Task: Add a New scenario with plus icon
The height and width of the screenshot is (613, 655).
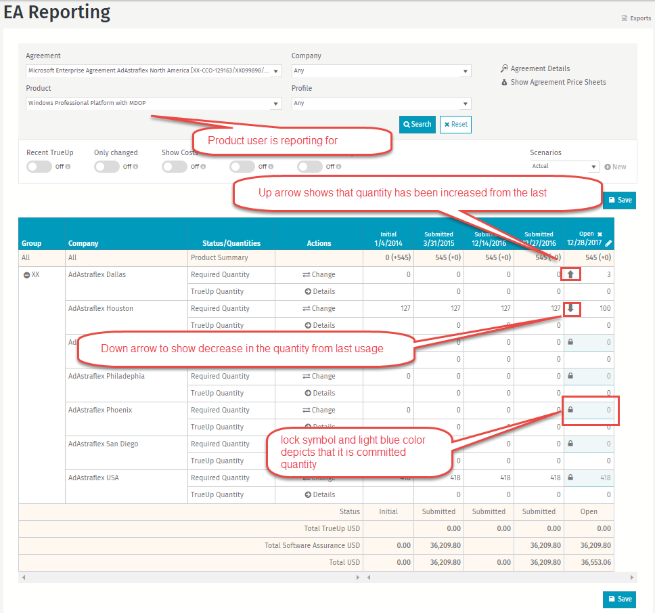Action: (x=615, y=167)
